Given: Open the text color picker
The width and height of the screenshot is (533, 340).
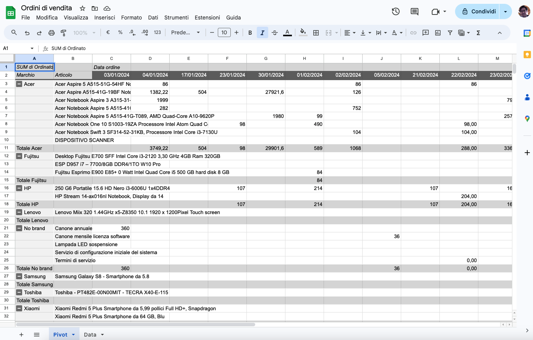Looking at the screenshot, I should pyautogui.click(x=287, y=33).
